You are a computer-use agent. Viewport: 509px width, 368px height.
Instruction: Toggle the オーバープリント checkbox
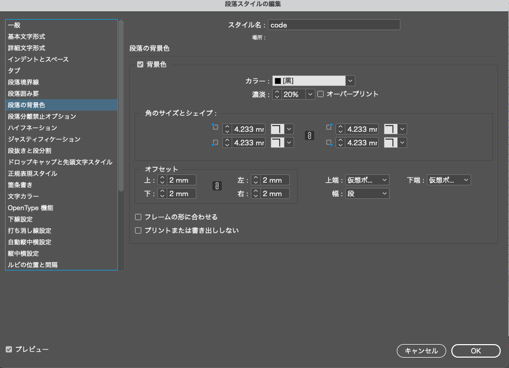pos(322,94)
